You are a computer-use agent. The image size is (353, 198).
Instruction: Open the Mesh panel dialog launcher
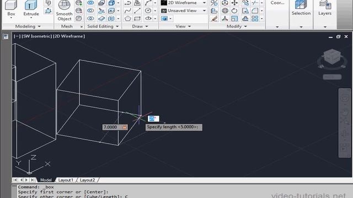tap(82, 26)
